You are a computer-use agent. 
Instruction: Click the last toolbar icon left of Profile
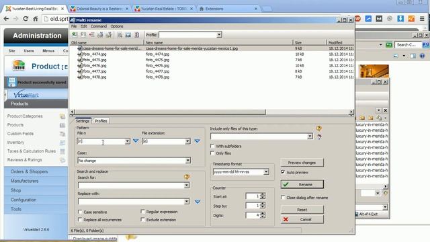137,35
